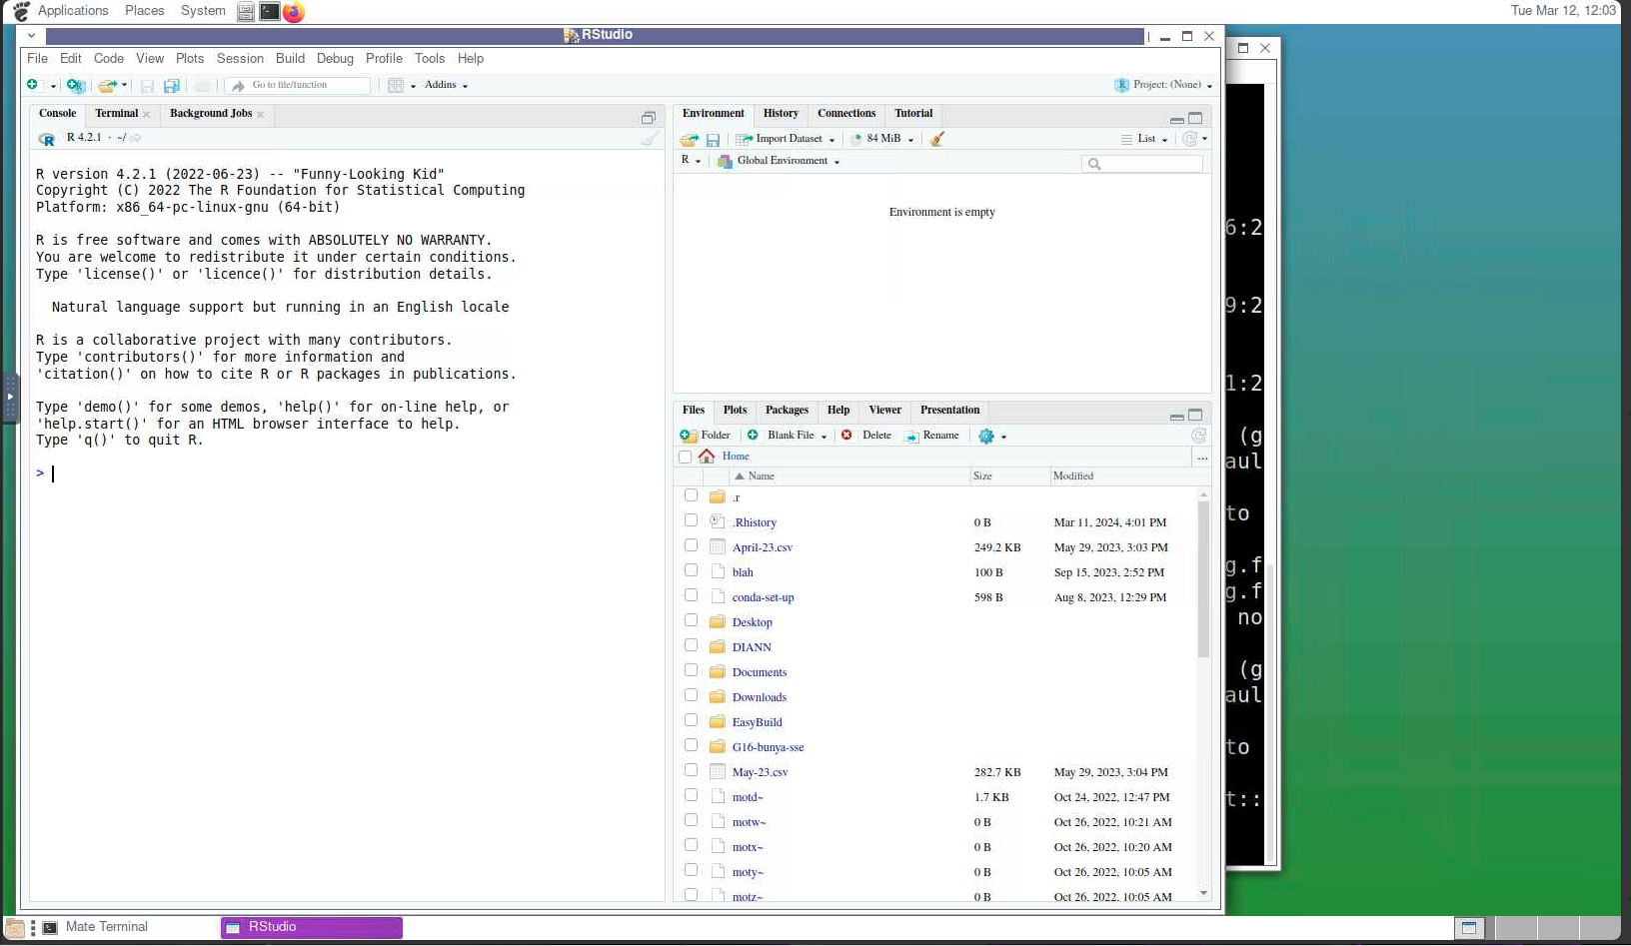Viewport: 1631px width, 946px height.
Task: Maximize the Environment pane
Action: click(1195, 118)
